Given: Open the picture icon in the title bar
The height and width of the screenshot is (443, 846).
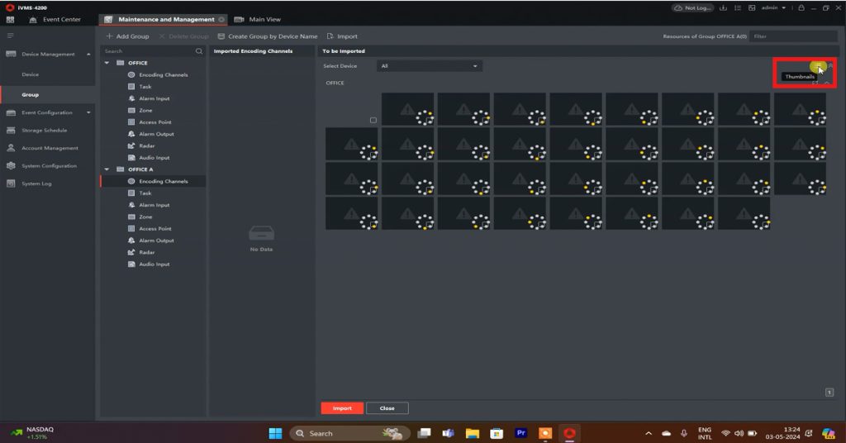Looking at the screenshot, I should tap(752, 7).
